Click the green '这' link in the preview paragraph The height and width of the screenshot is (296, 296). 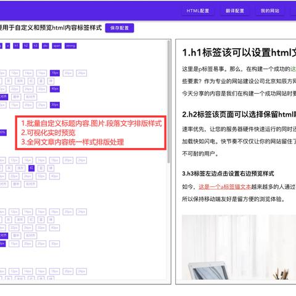[x=293, y=69]
